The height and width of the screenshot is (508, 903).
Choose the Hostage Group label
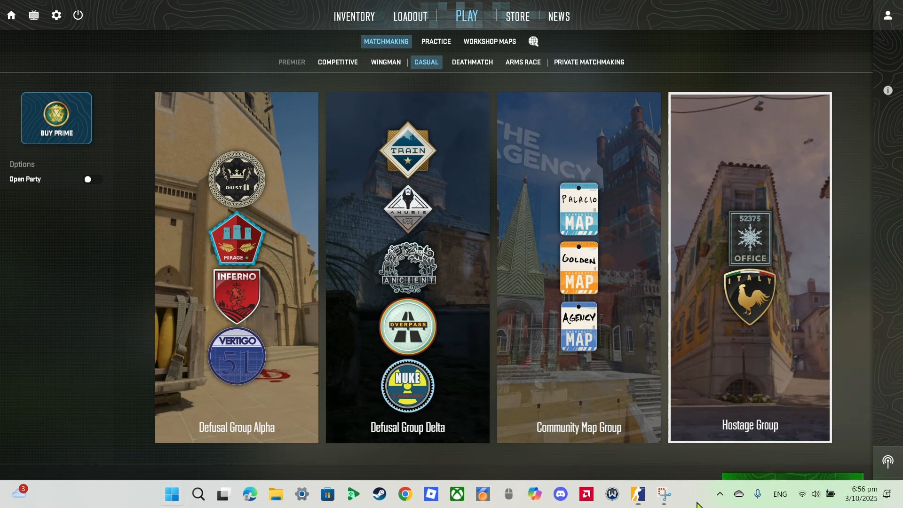pos(750,425)
